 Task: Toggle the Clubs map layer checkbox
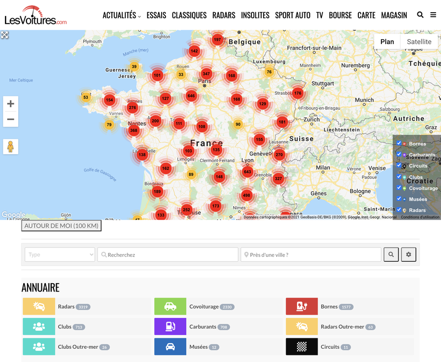tap(399, 177)
